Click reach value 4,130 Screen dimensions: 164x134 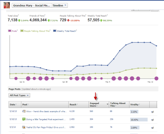click(x=72, y=111)
